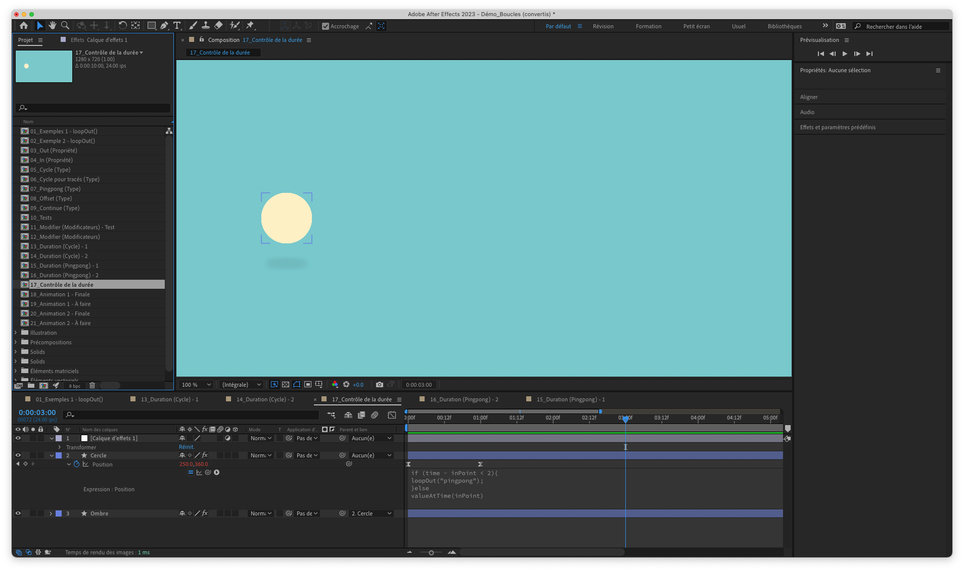Viewport: 964px width, 571px height.
Task: Click the Position stopwatch icon
Action: click(x=77, y=464)
